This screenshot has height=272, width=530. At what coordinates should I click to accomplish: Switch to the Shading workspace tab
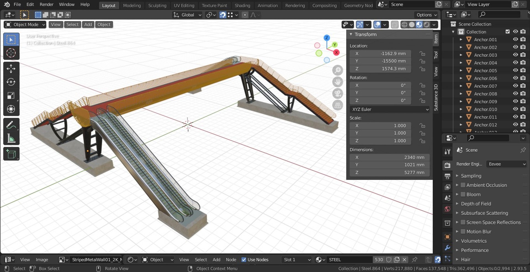click(242, 6)
